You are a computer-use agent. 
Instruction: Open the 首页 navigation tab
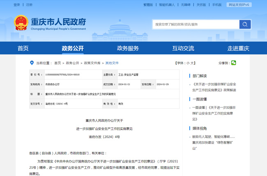click(23, 48)
